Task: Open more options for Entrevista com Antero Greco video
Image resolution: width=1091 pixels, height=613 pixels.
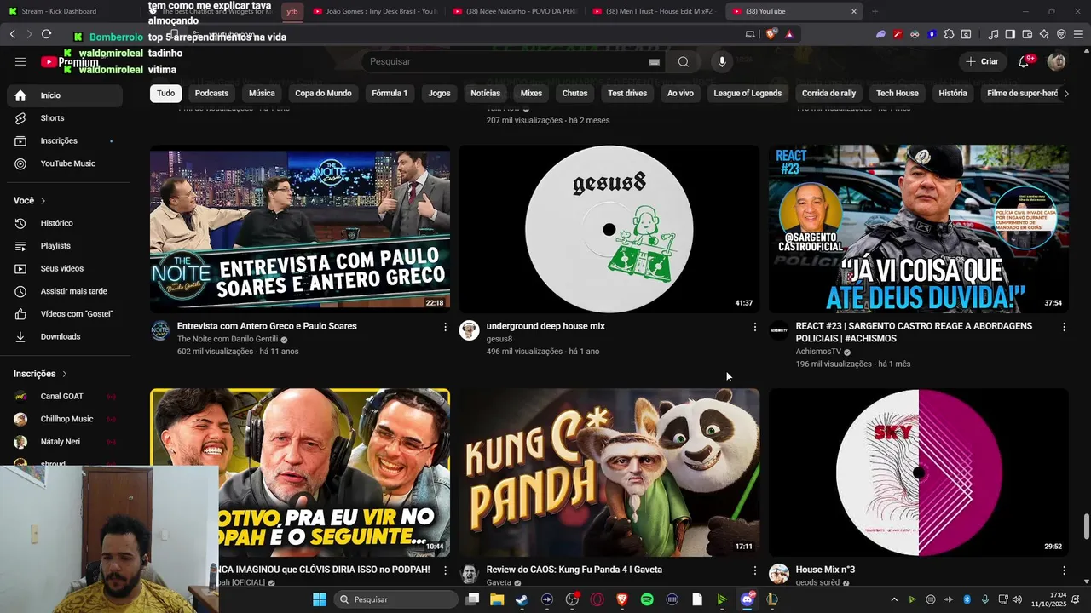Action: pos(445,327)
